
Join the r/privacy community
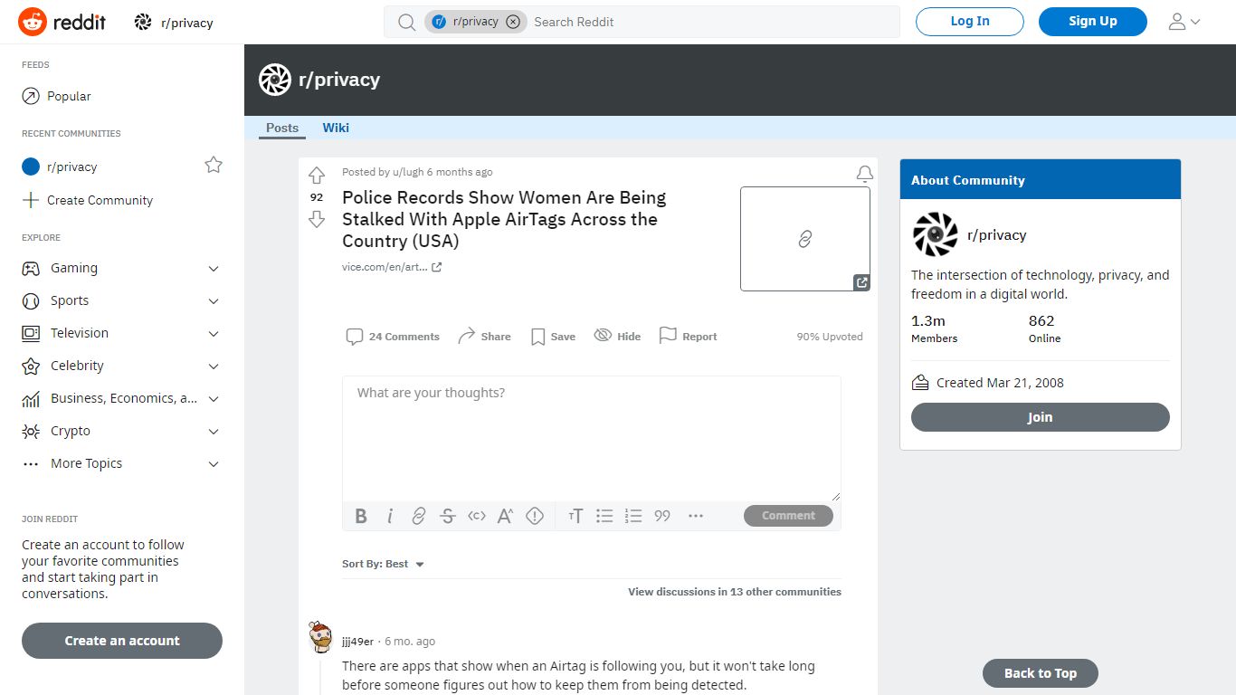[x=1041, y=417]
